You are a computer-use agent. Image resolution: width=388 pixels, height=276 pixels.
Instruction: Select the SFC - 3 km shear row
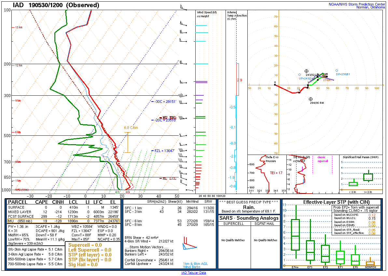coord(169,212)
